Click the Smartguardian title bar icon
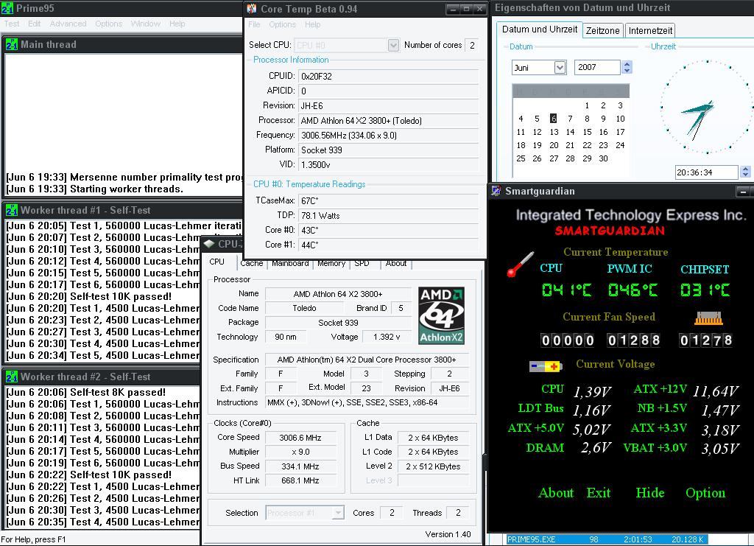This screenshot has width=754, height=546. 496,191
